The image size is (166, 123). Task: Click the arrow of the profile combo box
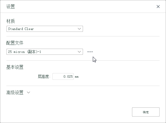point(79,52)
